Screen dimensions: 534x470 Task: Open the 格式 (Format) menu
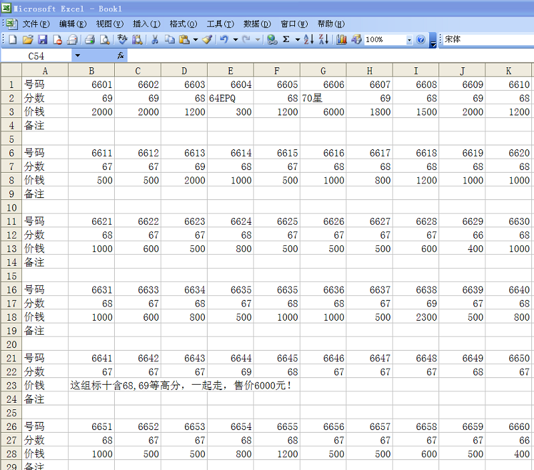(x=183, y=24)
